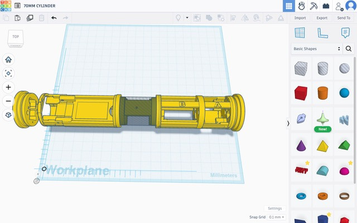Open the Send To menu
The height and width of the screenshot is (223, 357).
click(344, 18)
